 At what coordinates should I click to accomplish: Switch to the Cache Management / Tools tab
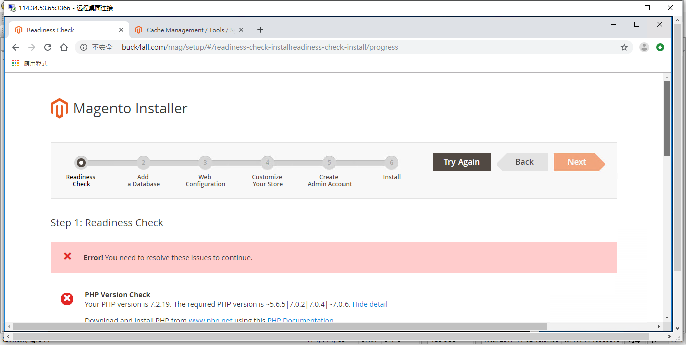[x=189, y=30]
